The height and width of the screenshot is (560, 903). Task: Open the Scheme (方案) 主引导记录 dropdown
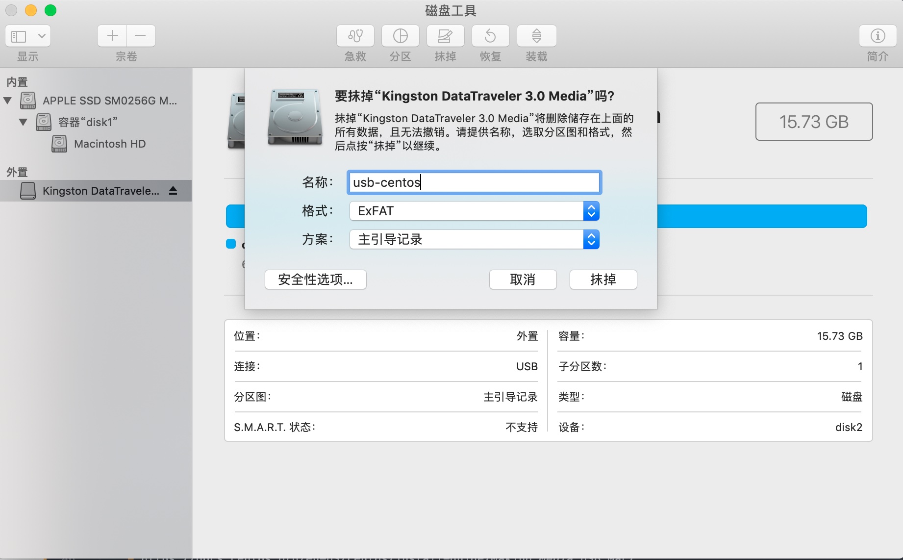tap(475, 239)
